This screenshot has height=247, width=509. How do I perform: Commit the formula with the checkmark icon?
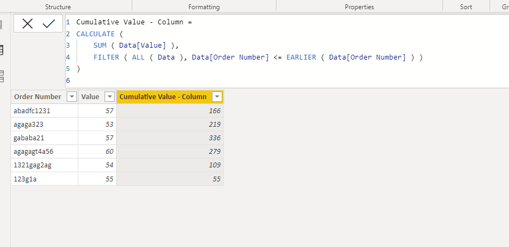(x=49, y=23)
